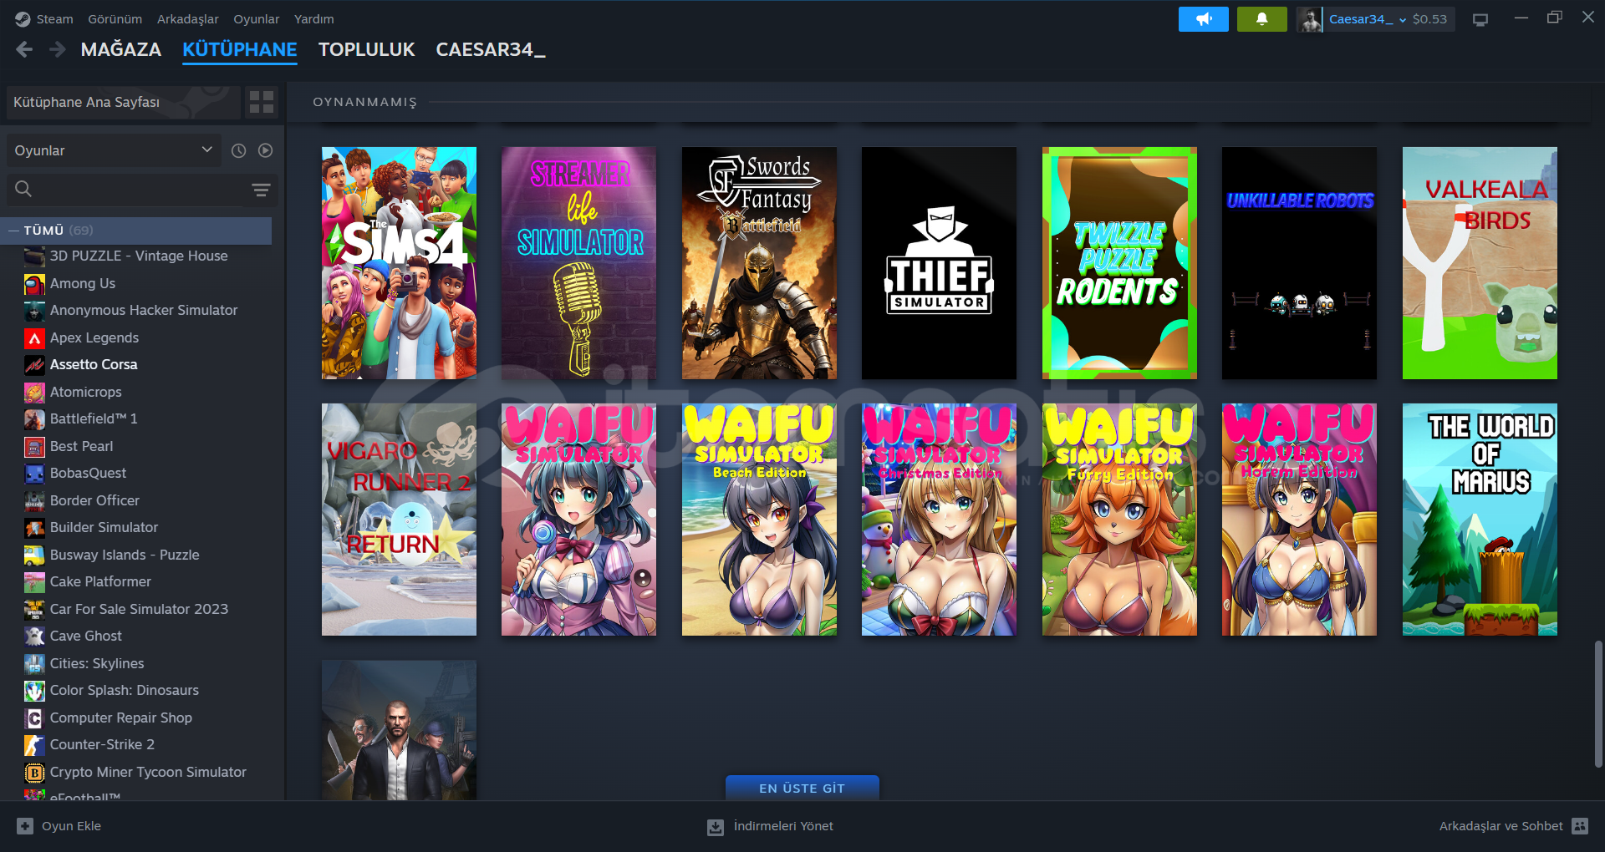Screen dimensions: 1605x852
Task: Click the Cities: Skylines game icon
Action: tap(34, 664)
